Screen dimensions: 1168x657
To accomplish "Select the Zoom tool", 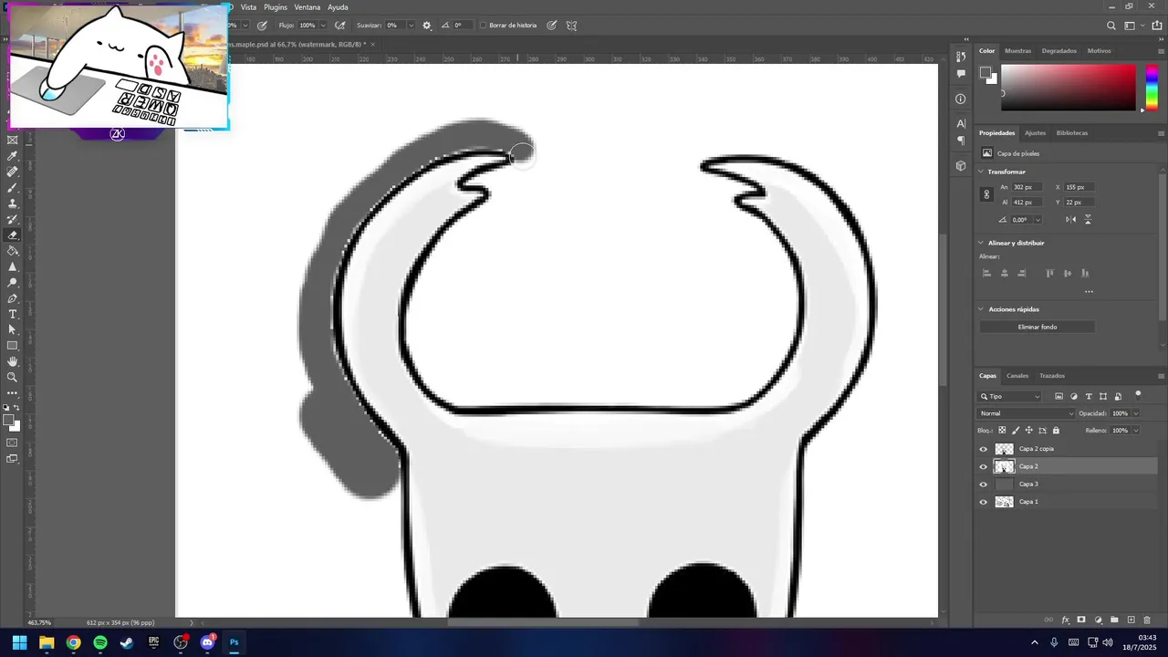I will pos(12,377).
